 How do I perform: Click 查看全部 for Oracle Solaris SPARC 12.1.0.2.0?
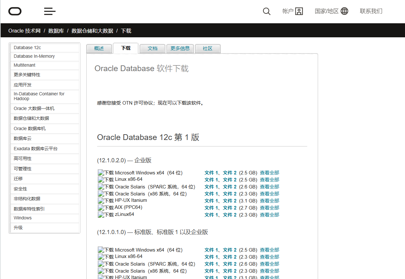pyautogui.click(x=269, y=187)
